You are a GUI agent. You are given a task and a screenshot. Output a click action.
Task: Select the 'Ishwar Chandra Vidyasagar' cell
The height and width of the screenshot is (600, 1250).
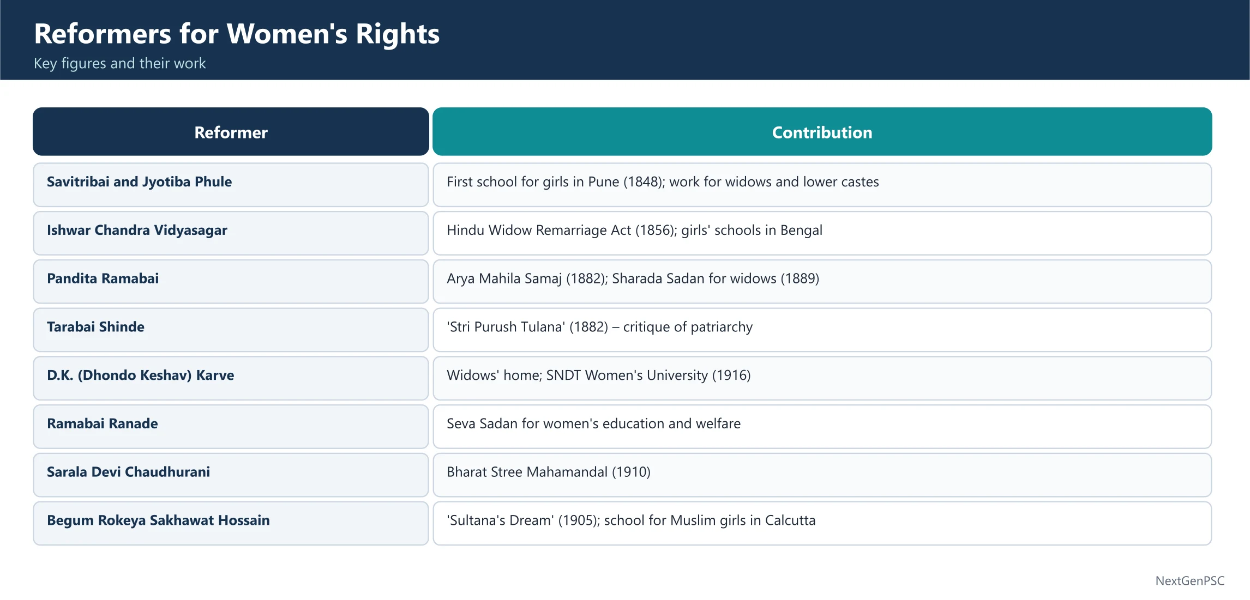[231, 233]
